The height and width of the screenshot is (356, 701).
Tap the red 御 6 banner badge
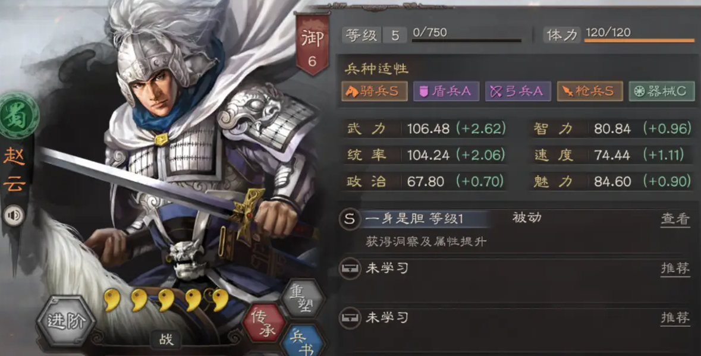(x=312, y=45)
